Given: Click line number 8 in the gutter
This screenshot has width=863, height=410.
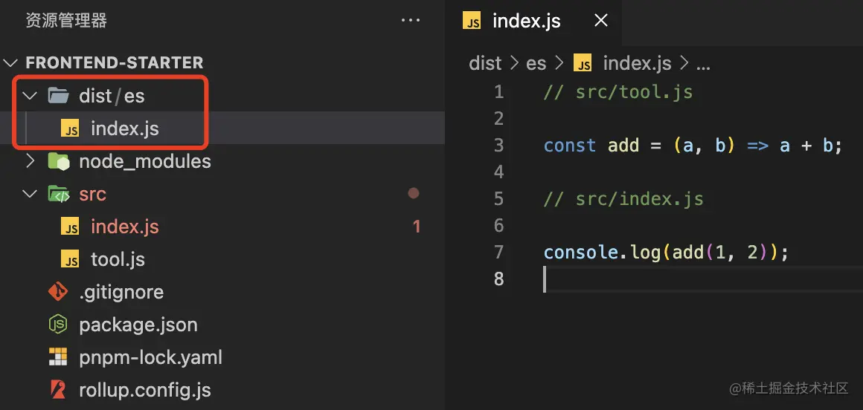Looking at the screenshot, I should 498,279.
